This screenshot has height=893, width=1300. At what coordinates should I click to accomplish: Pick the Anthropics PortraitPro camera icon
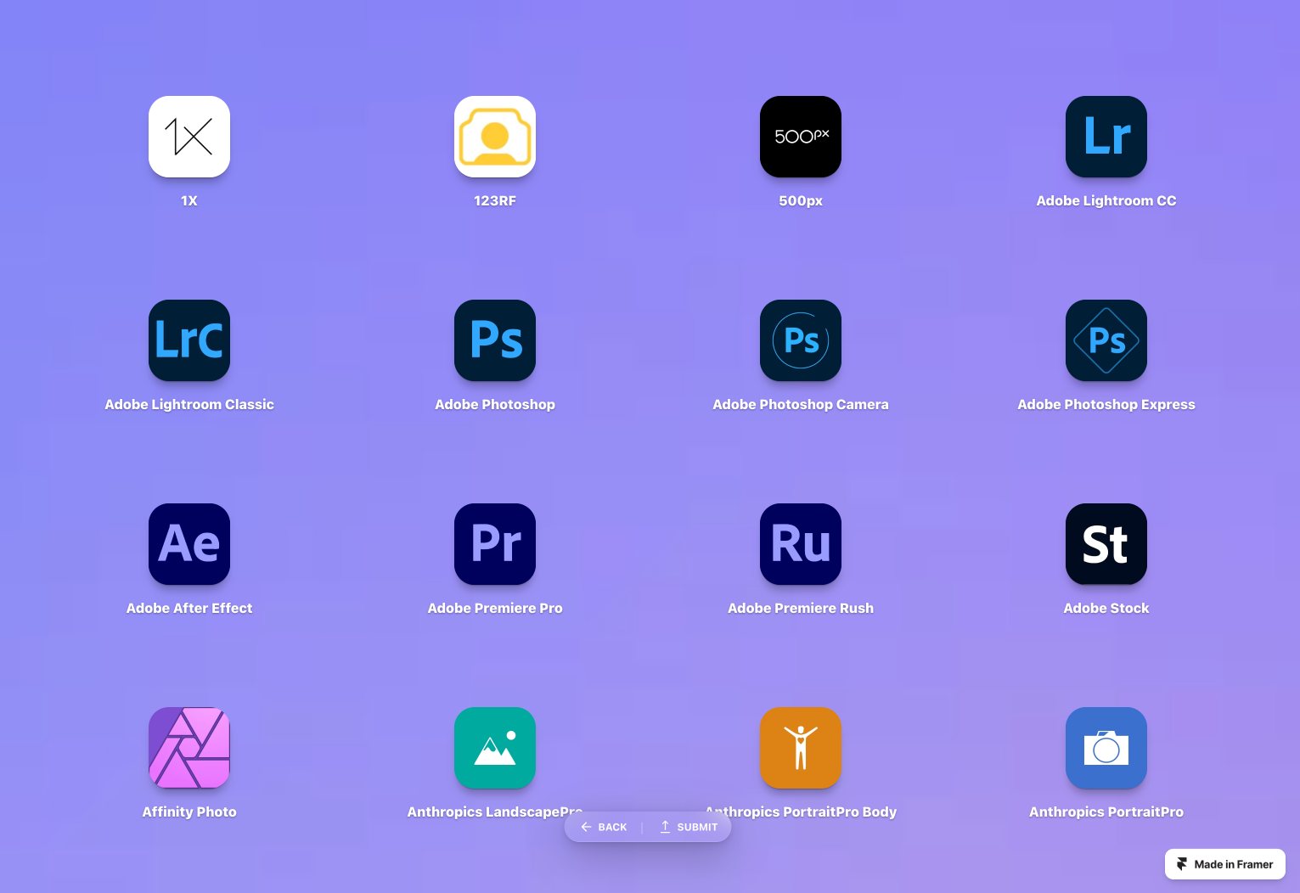point(1106,748)
